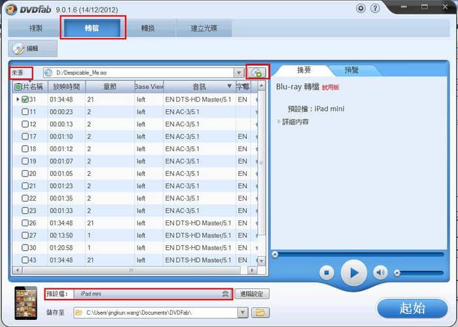Click the volume slider handle
This screenshot has height=327, width=458.
click(396, 273)
